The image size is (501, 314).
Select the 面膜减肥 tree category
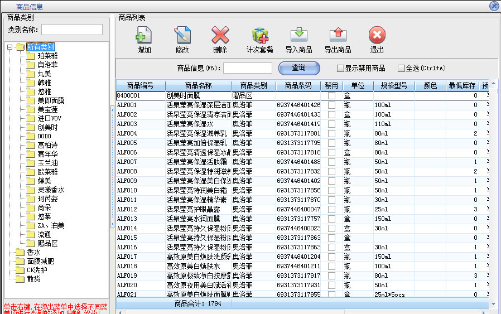coord(40,261)
